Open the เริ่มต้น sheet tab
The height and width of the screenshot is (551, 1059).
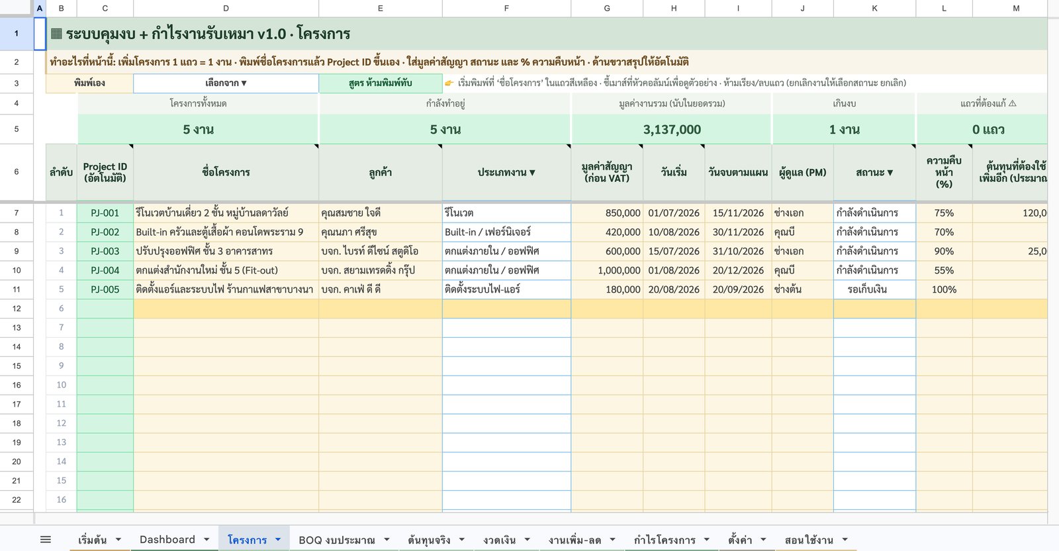(x=92, y=540)
